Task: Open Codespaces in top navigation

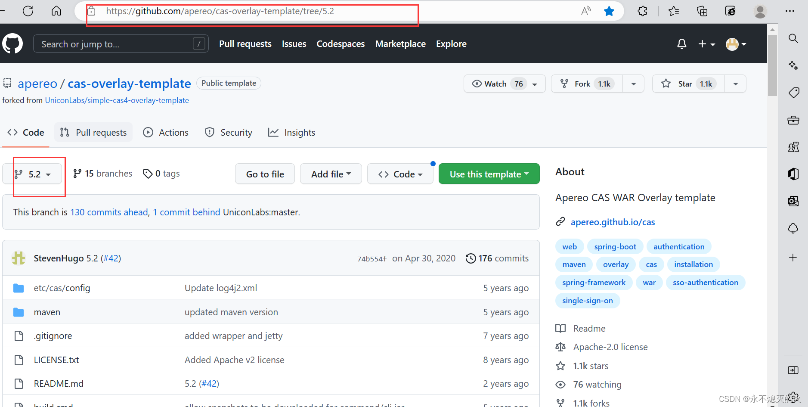Action: (341, 43)
